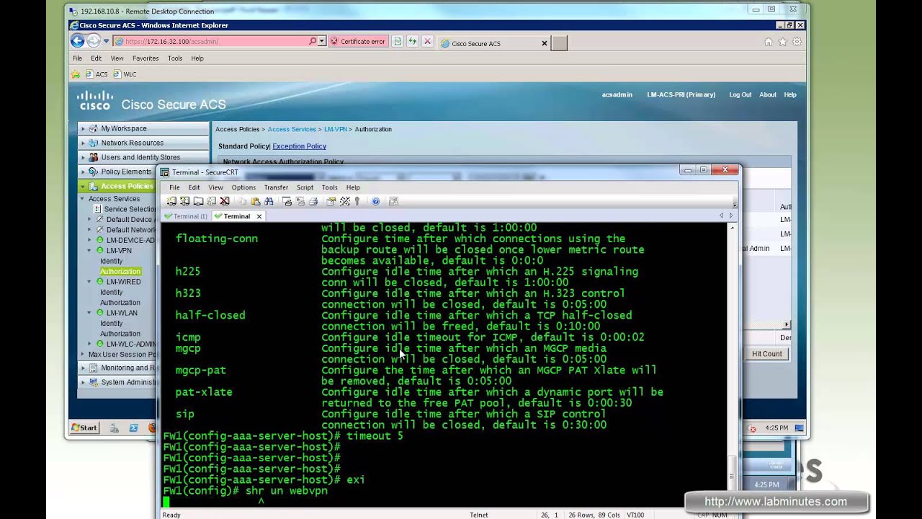Click Windows Start button in remote desktop

(84, 427)
